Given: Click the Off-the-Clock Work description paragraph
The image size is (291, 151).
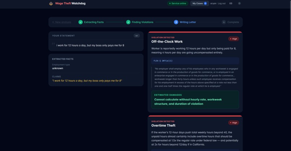Looking at the screenshot, I should (194, 50).
